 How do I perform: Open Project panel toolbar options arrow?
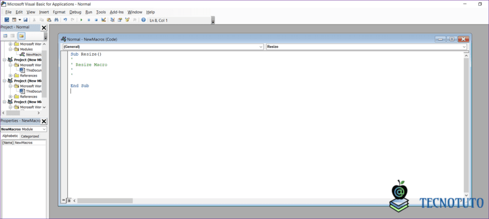pyautogui.click(x=45, y=37)
